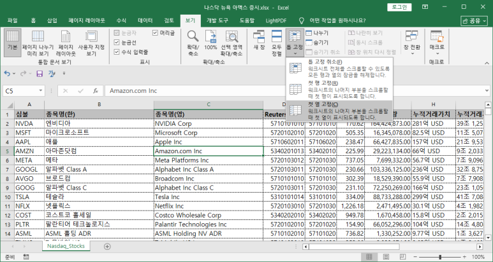Click 100% zoom level in status bar
The width and height of the screenshot is (493, 262).
click(x=478, y=257)
